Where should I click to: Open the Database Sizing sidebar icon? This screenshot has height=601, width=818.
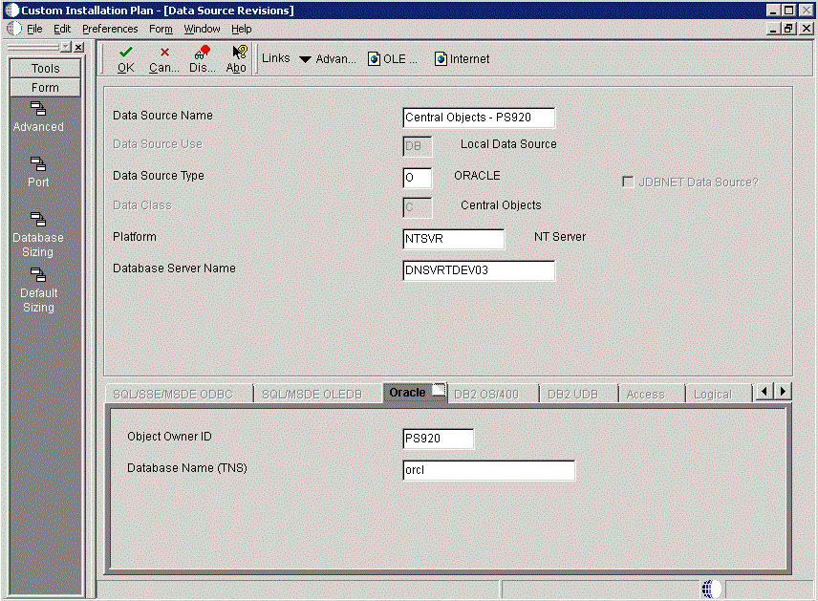coord(38,219)
